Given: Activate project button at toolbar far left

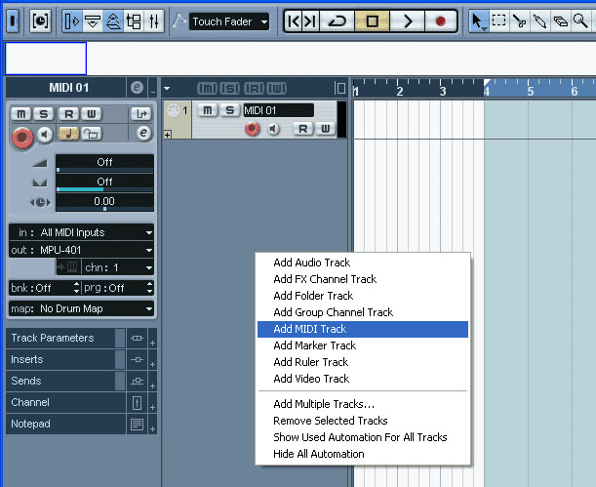Looking at the screenshot, I should (x=13, y=21).
